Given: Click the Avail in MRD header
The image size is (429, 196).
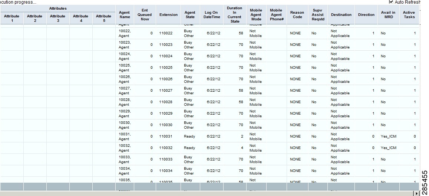Looking at the screenshot, I should tap(388, 15).
